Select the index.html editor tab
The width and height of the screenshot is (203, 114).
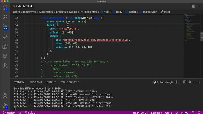22,6
